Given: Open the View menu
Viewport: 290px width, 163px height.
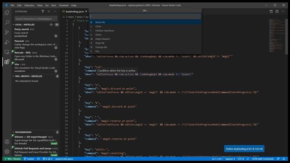Looking at the screenshot, I should coord(39,5).
